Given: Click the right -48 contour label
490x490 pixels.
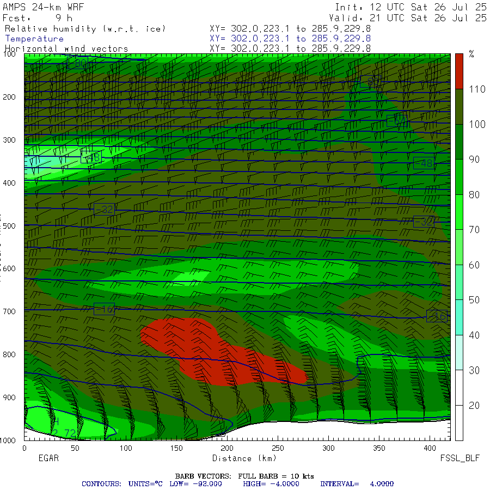Looking at the screenshot, I should 424,163.
